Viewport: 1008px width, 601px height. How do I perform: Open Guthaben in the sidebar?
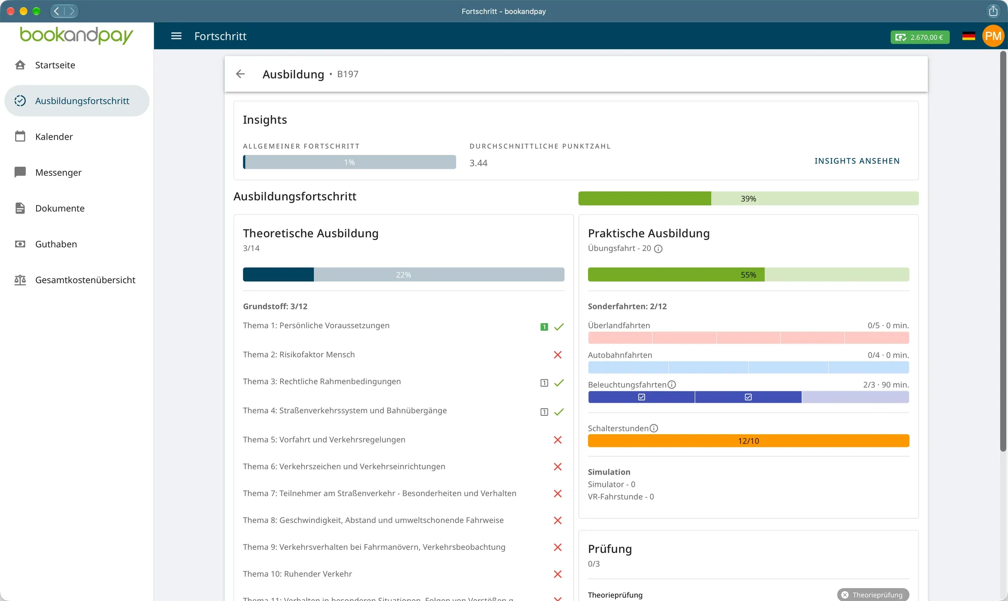pyautogui.click(x=77, y=244)
